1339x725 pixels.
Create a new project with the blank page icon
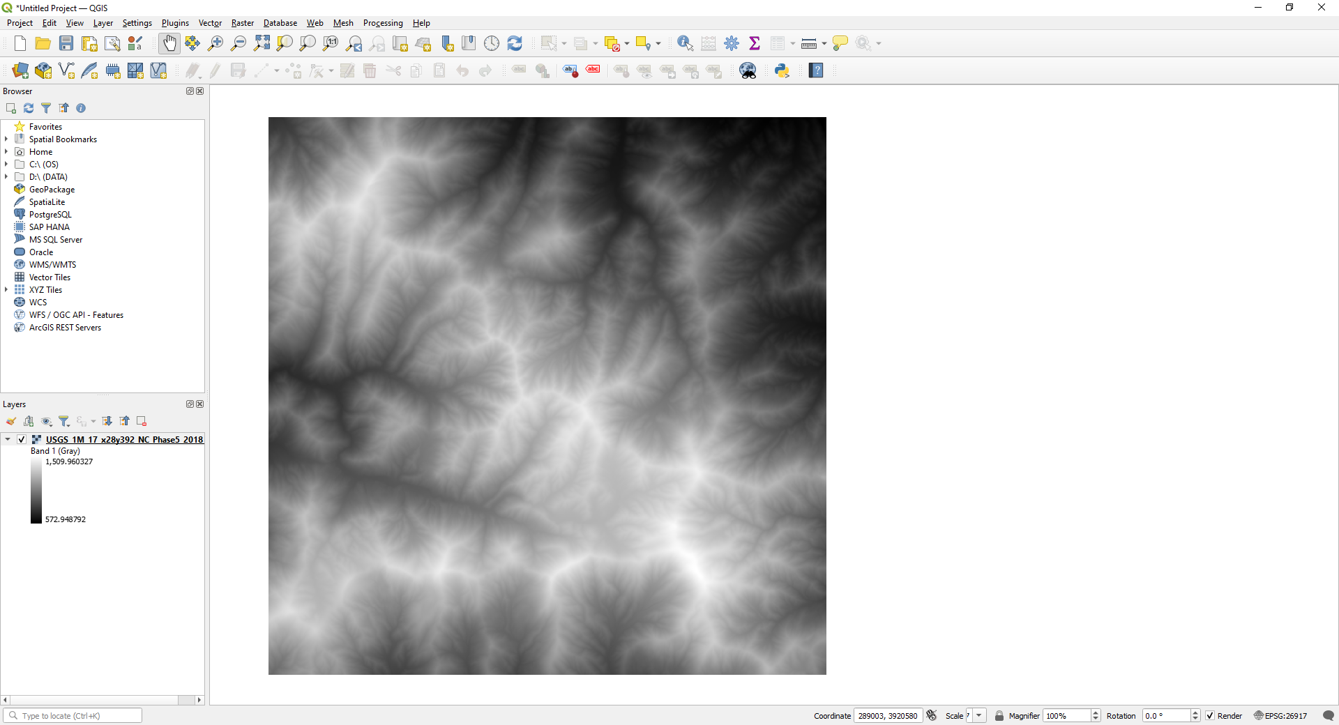tap(20, 43)
